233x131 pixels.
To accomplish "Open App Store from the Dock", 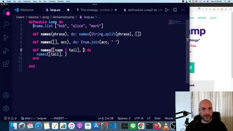I will click(x=96, y=126).
